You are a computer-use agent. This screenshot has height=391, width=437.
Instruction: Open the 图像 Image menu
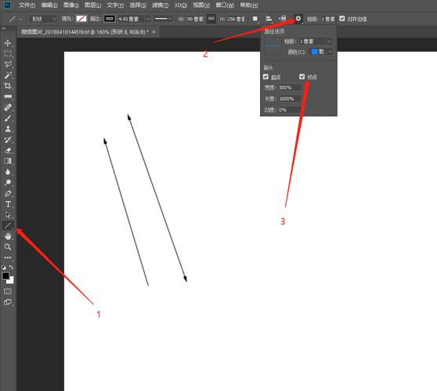point(70,5)
